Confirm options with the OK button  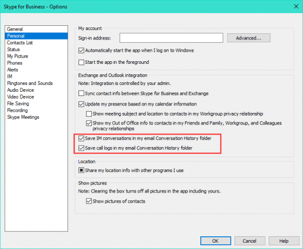coord(216,241)
